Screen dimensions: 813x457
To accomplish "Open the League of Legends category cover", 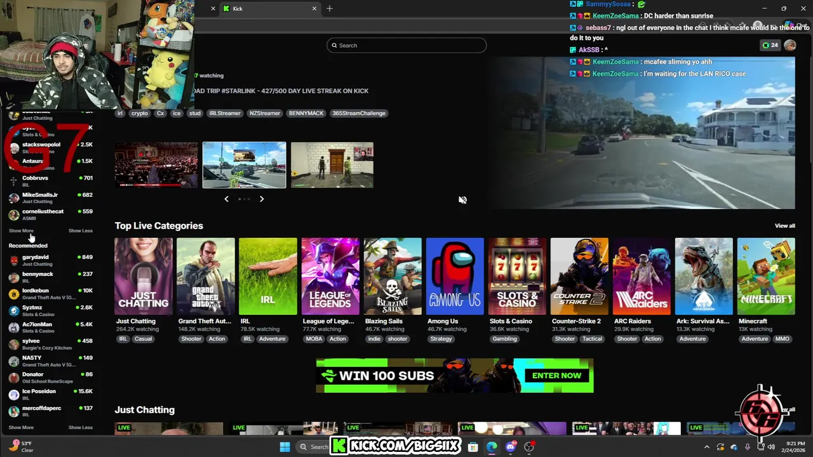I will [x=330, y=276].
